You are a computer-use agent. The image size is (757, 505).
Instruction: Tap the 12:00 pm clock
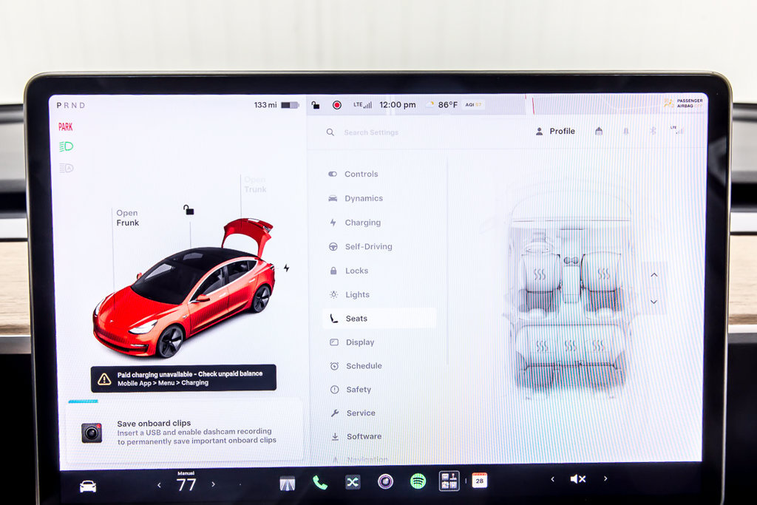coord(397,105)
